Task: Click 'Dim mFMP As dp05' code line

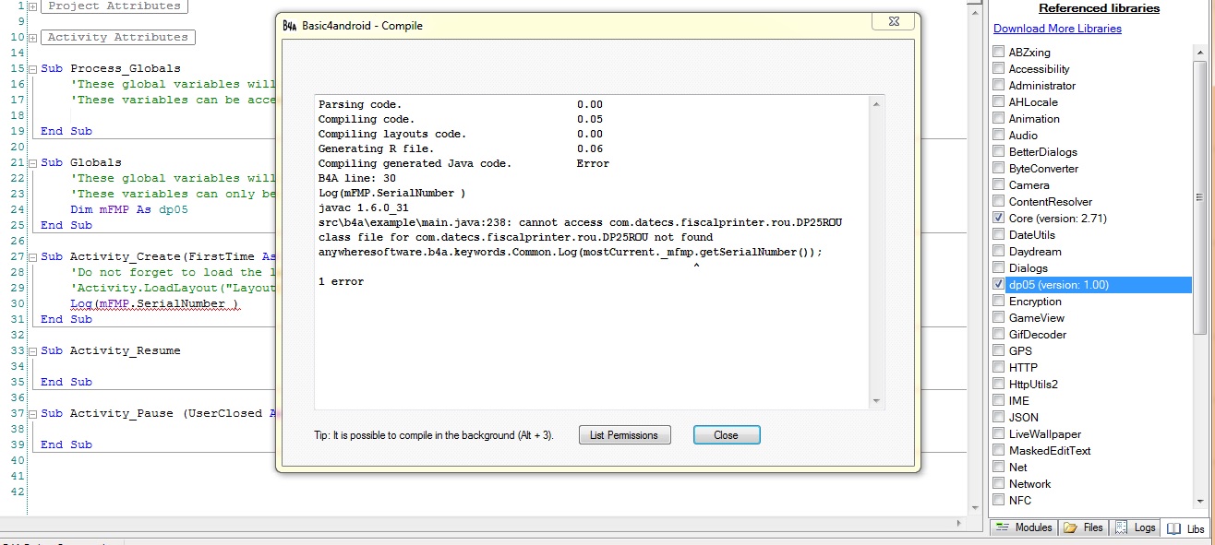Action: 129,209
